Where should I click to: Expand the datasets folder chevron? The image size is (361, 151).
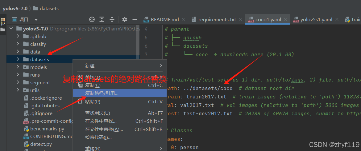click(18, 59)
